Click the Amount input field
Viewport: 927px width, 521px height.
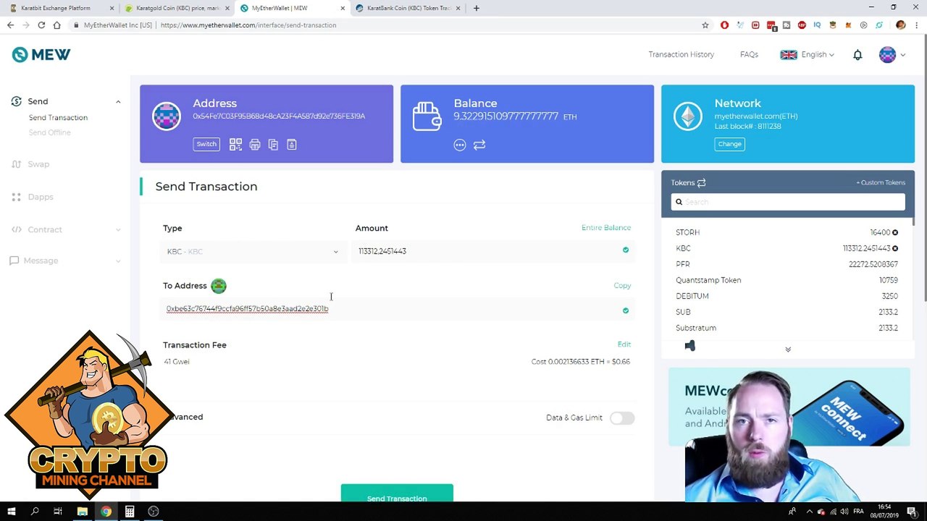click(x=492, y=252)
